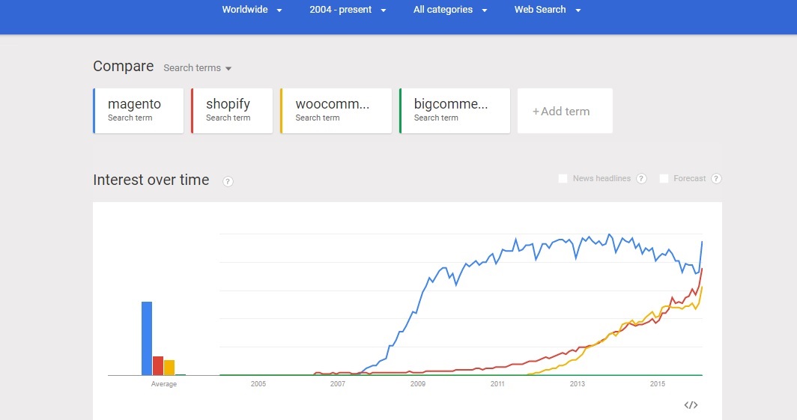The image size is (797, 420).
Task: Click help icon next to Forecast
Action: [716, 178]
